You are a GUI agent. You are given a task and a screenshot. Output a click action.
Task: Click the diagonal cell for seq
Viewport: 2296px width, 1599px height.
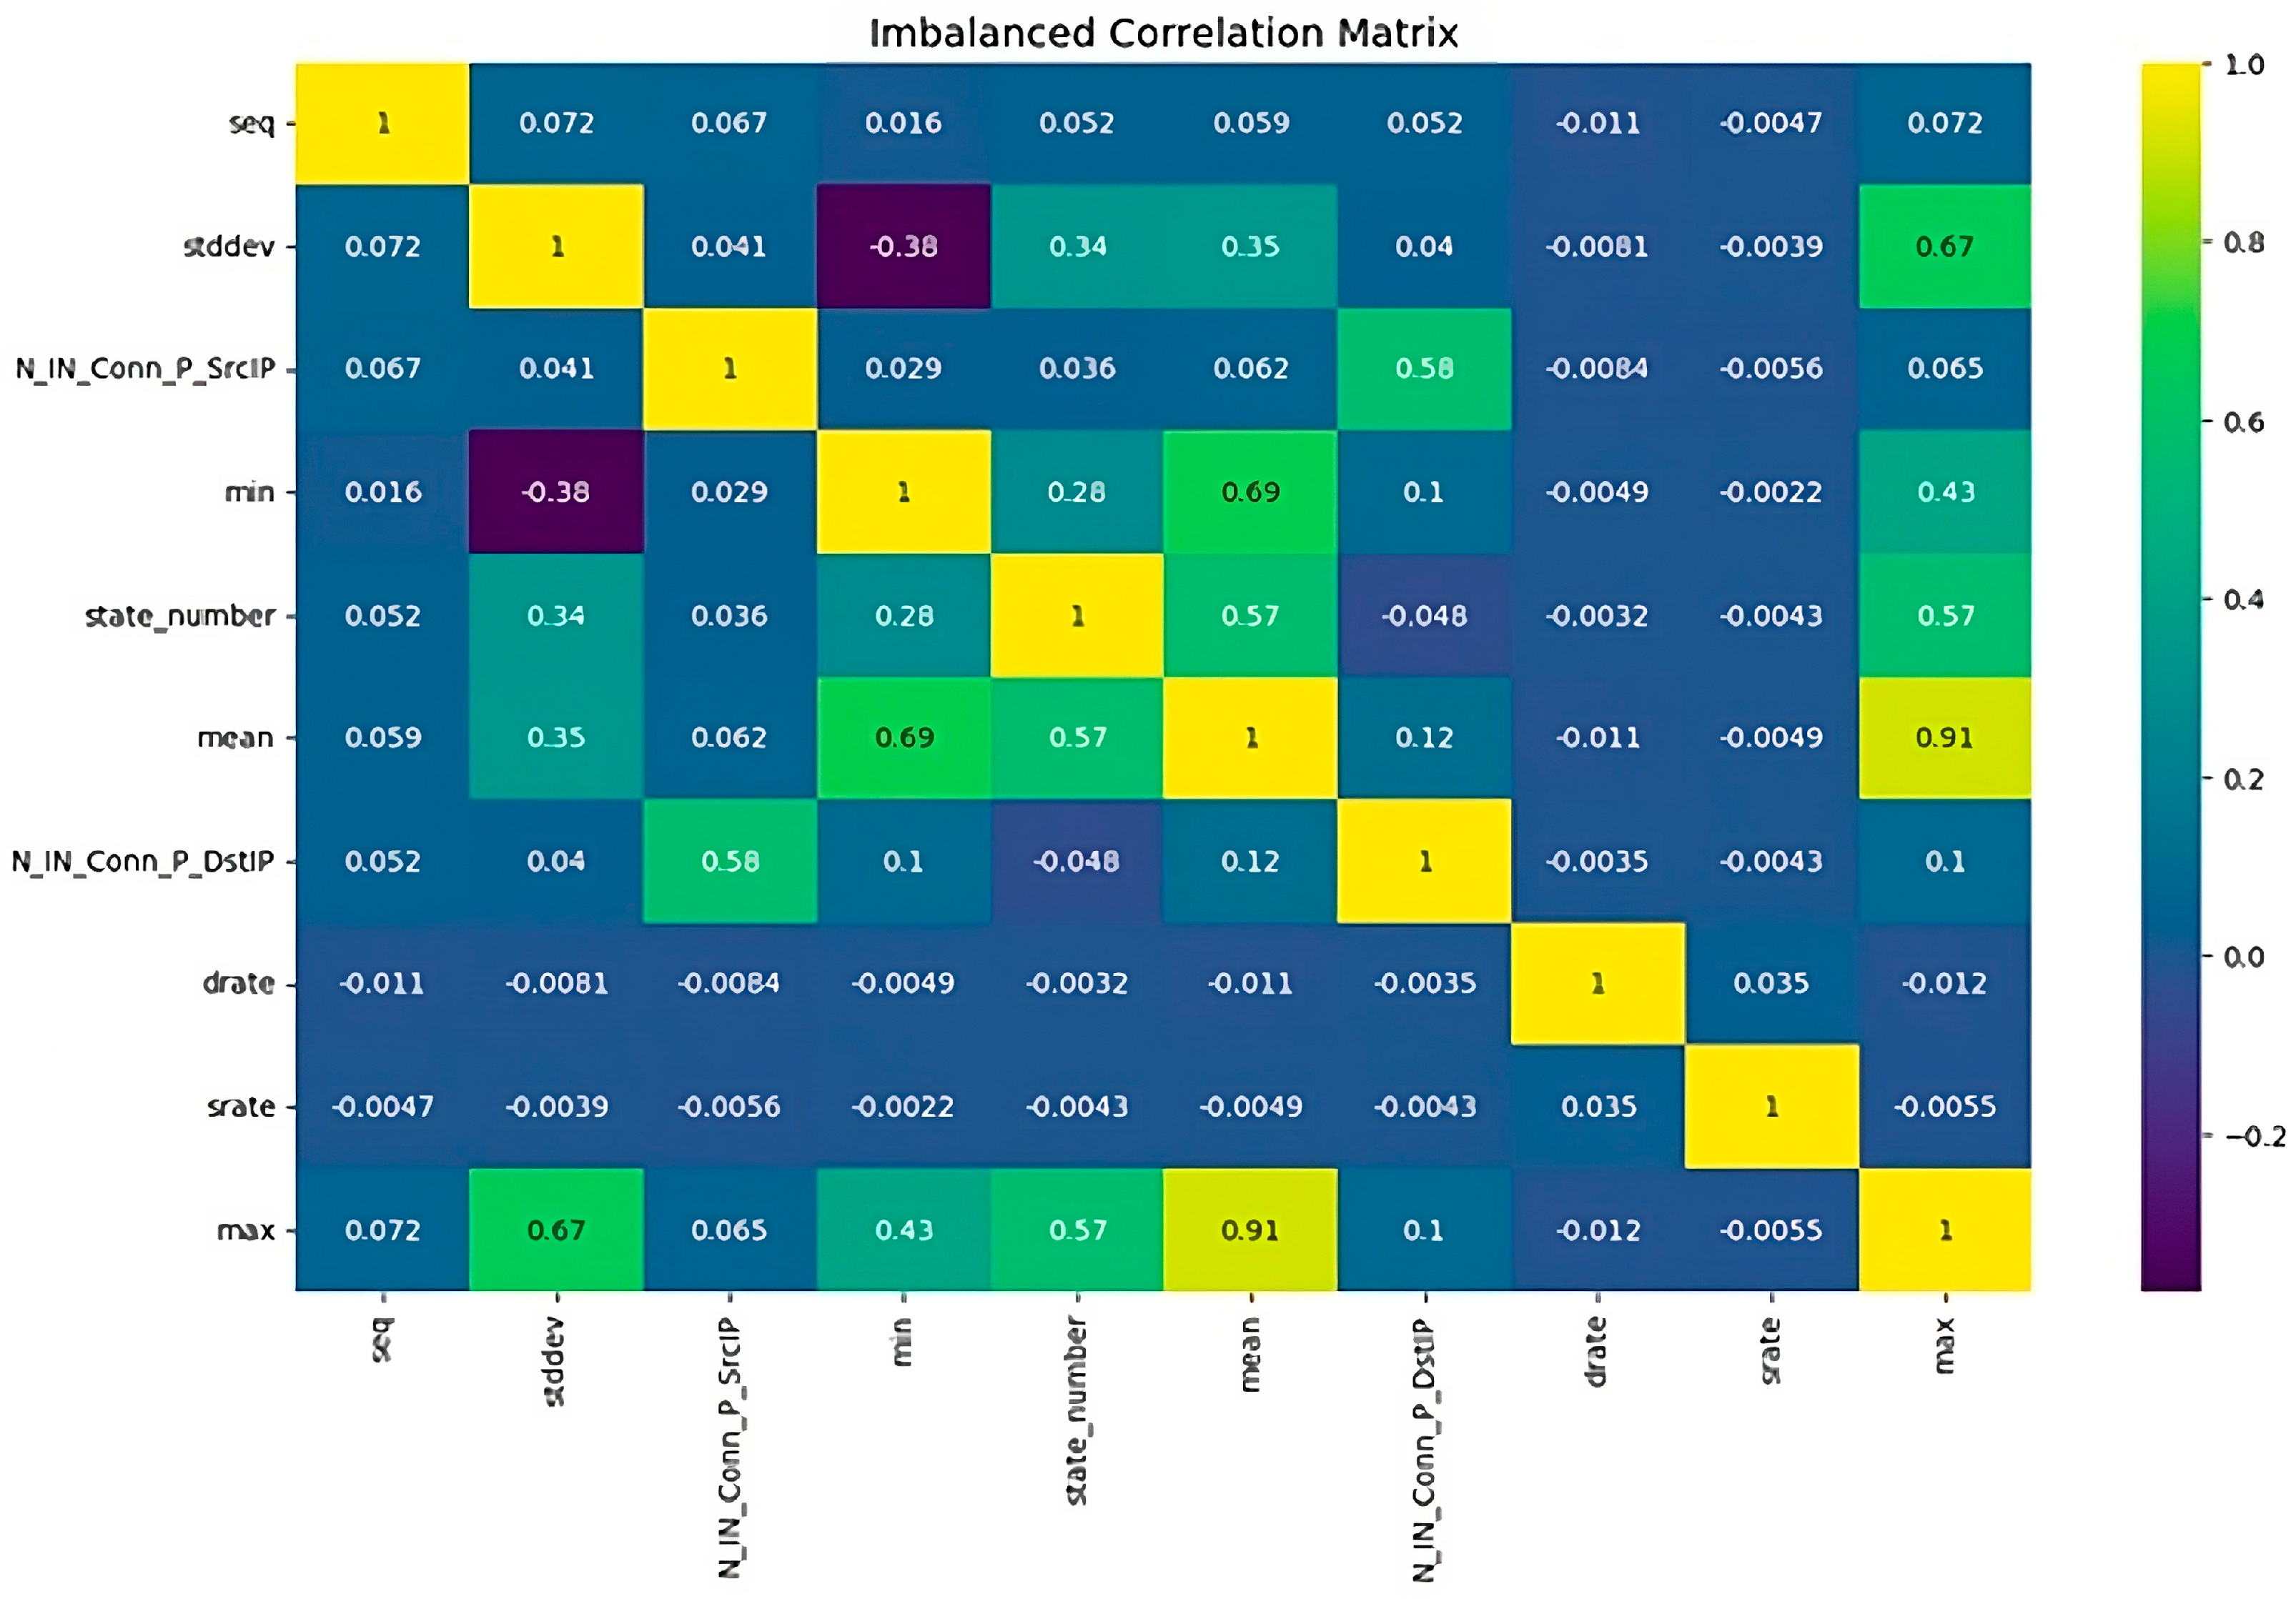click(382, 123)
